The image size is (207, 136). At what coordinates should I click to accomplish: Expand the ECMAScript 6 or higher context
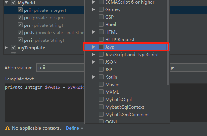[94, 2]
